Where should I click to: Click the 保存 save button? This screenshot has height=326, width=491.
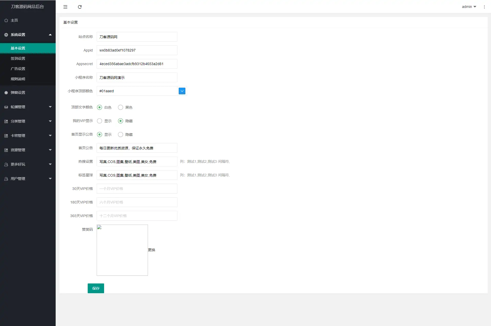[96, 288]
